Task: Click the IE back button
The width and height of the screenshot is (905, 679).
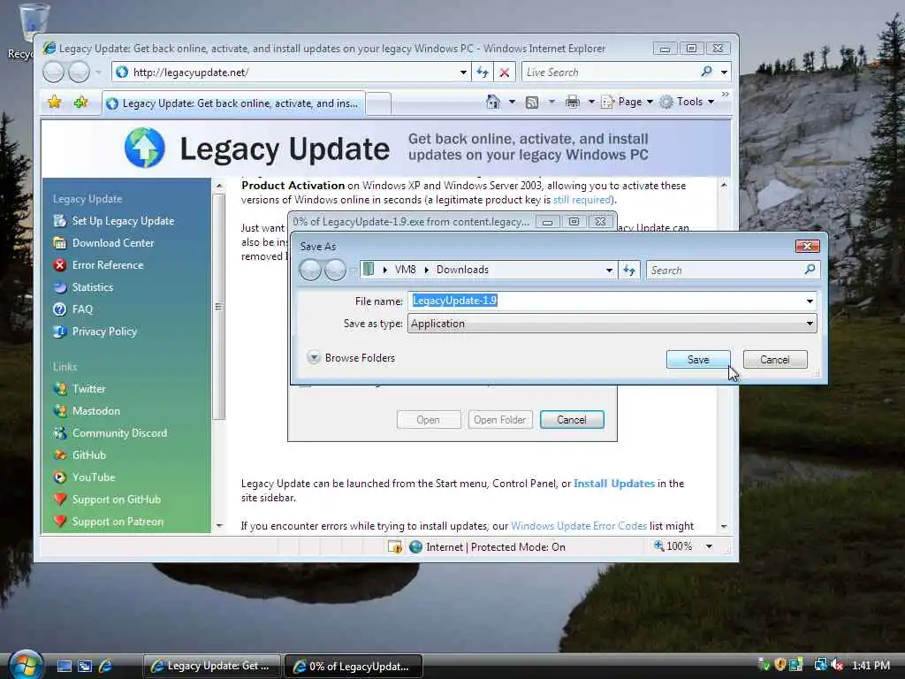Action: pyautogui.click(x=54, y=72)
